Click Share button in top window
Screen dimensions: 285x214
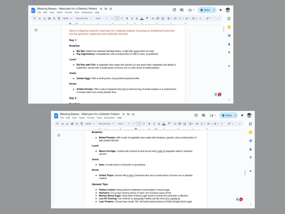point(205,10)
